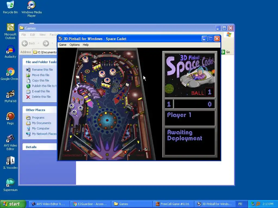Click the 3D Pinball taskbar button
The image size is (278, 208).
click(215, 204)
